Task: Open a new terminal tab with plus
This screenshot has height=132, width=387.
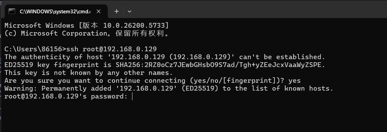Action: (x=117, y=11)
